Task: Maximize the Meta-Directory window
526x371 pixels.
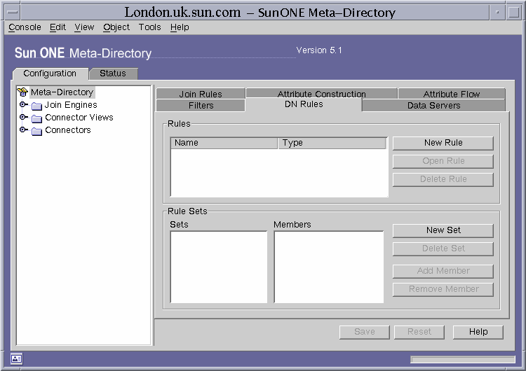Action: (x=513, y=13)
